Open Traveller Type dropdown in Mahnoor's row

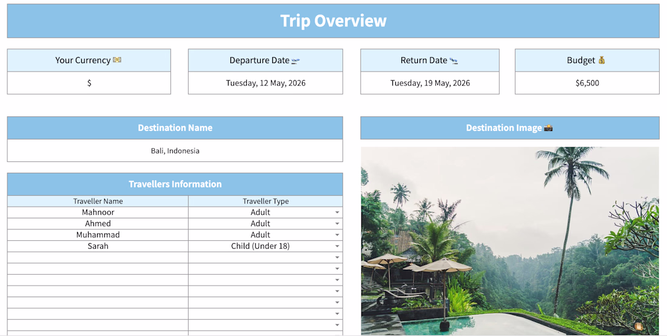pos(337,212)
